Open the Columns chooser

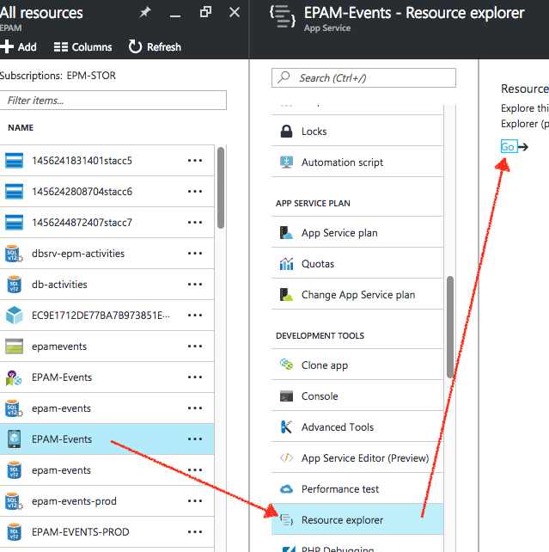pos(82,46)
